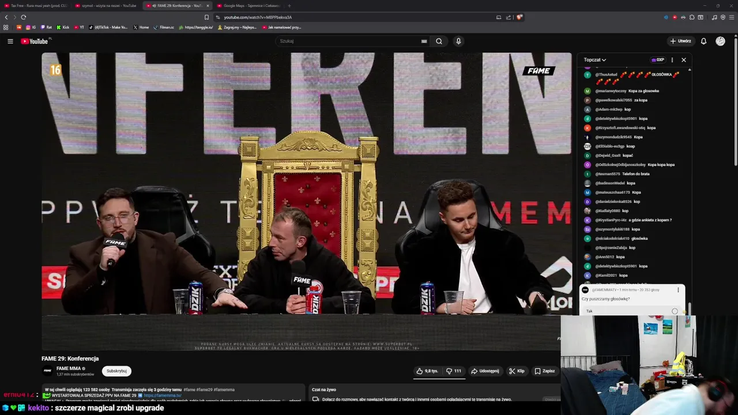This screenshot has width=738, height=415.
Task: Go back with browser back arrow
Action: pos(6,17)
